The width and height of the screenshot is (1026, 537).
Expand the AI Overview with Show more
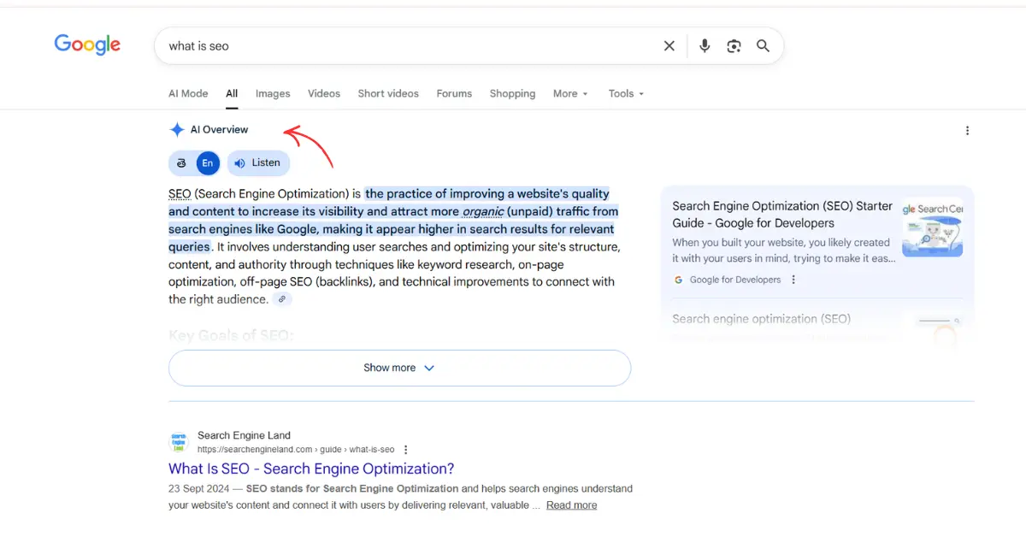pyautogui.click(x=398, y=368)
